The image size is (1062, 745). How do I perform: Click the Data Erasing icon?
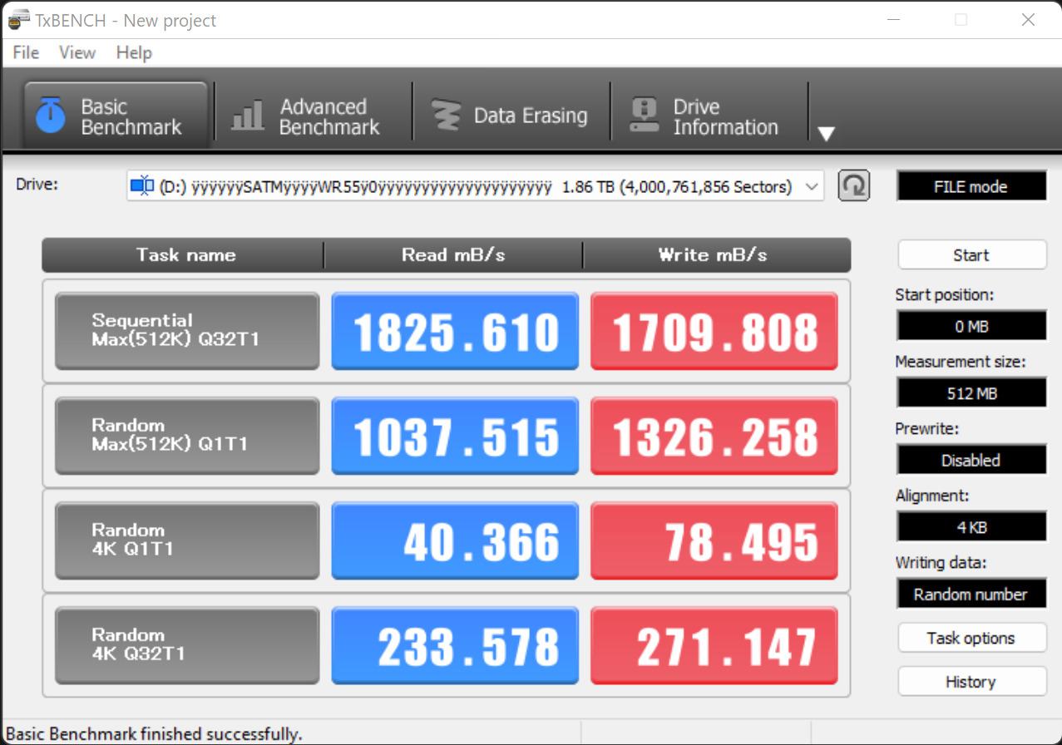[446, 116]
